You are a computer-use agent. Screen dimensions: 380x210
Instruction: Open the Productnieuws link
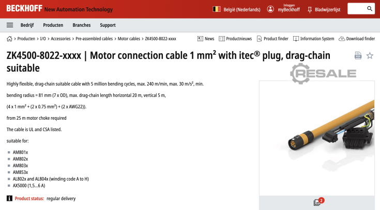click(239, 39)
